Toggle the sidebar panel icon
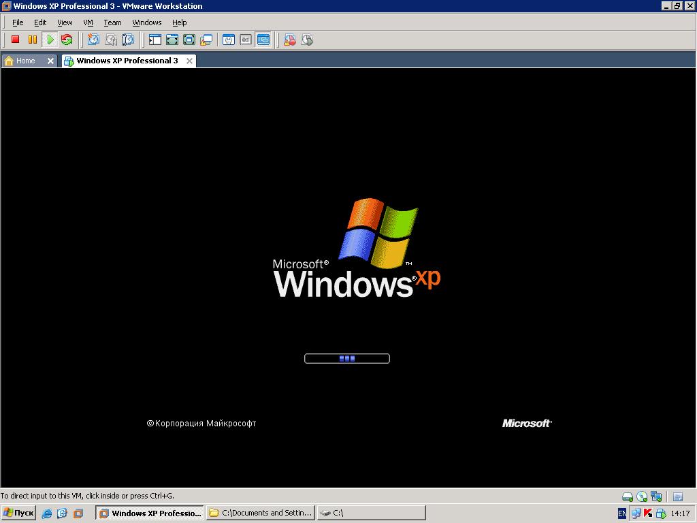Image resolution: width=697 pixels, height=523 pixels. pyautogui.click(x=155, y=39)
